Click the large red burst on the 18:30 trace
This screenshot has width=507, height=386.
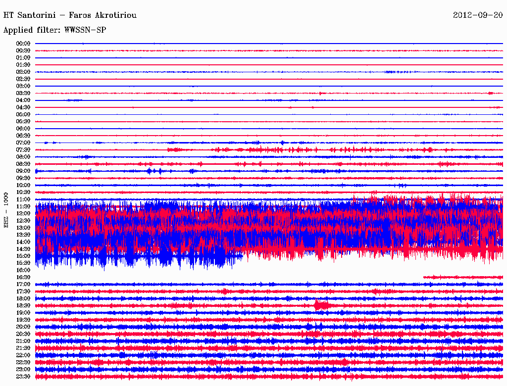click(x=321, y=305)
